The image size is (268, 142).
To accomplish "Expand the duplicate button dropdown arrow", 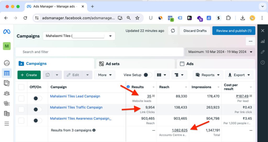I will pos(57,75).
